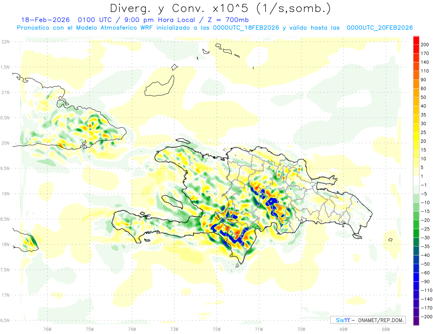Click the "21N" latitude label
The height and width of the screenshot is (334, 433).
[5, 92]
